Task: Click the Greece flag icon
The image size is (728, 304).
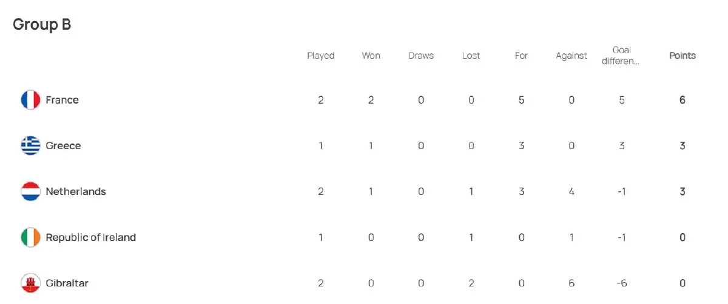Action: tap(30, 146)
